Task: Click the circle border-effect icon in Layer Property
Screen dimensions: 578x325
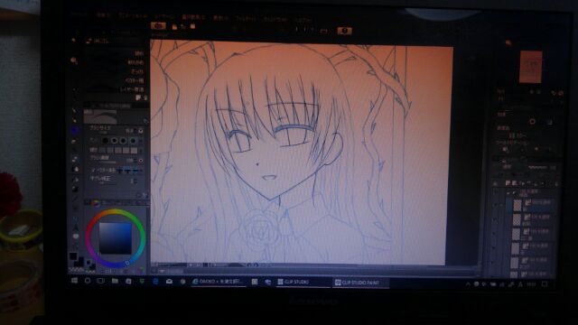Action: (532, 122)
